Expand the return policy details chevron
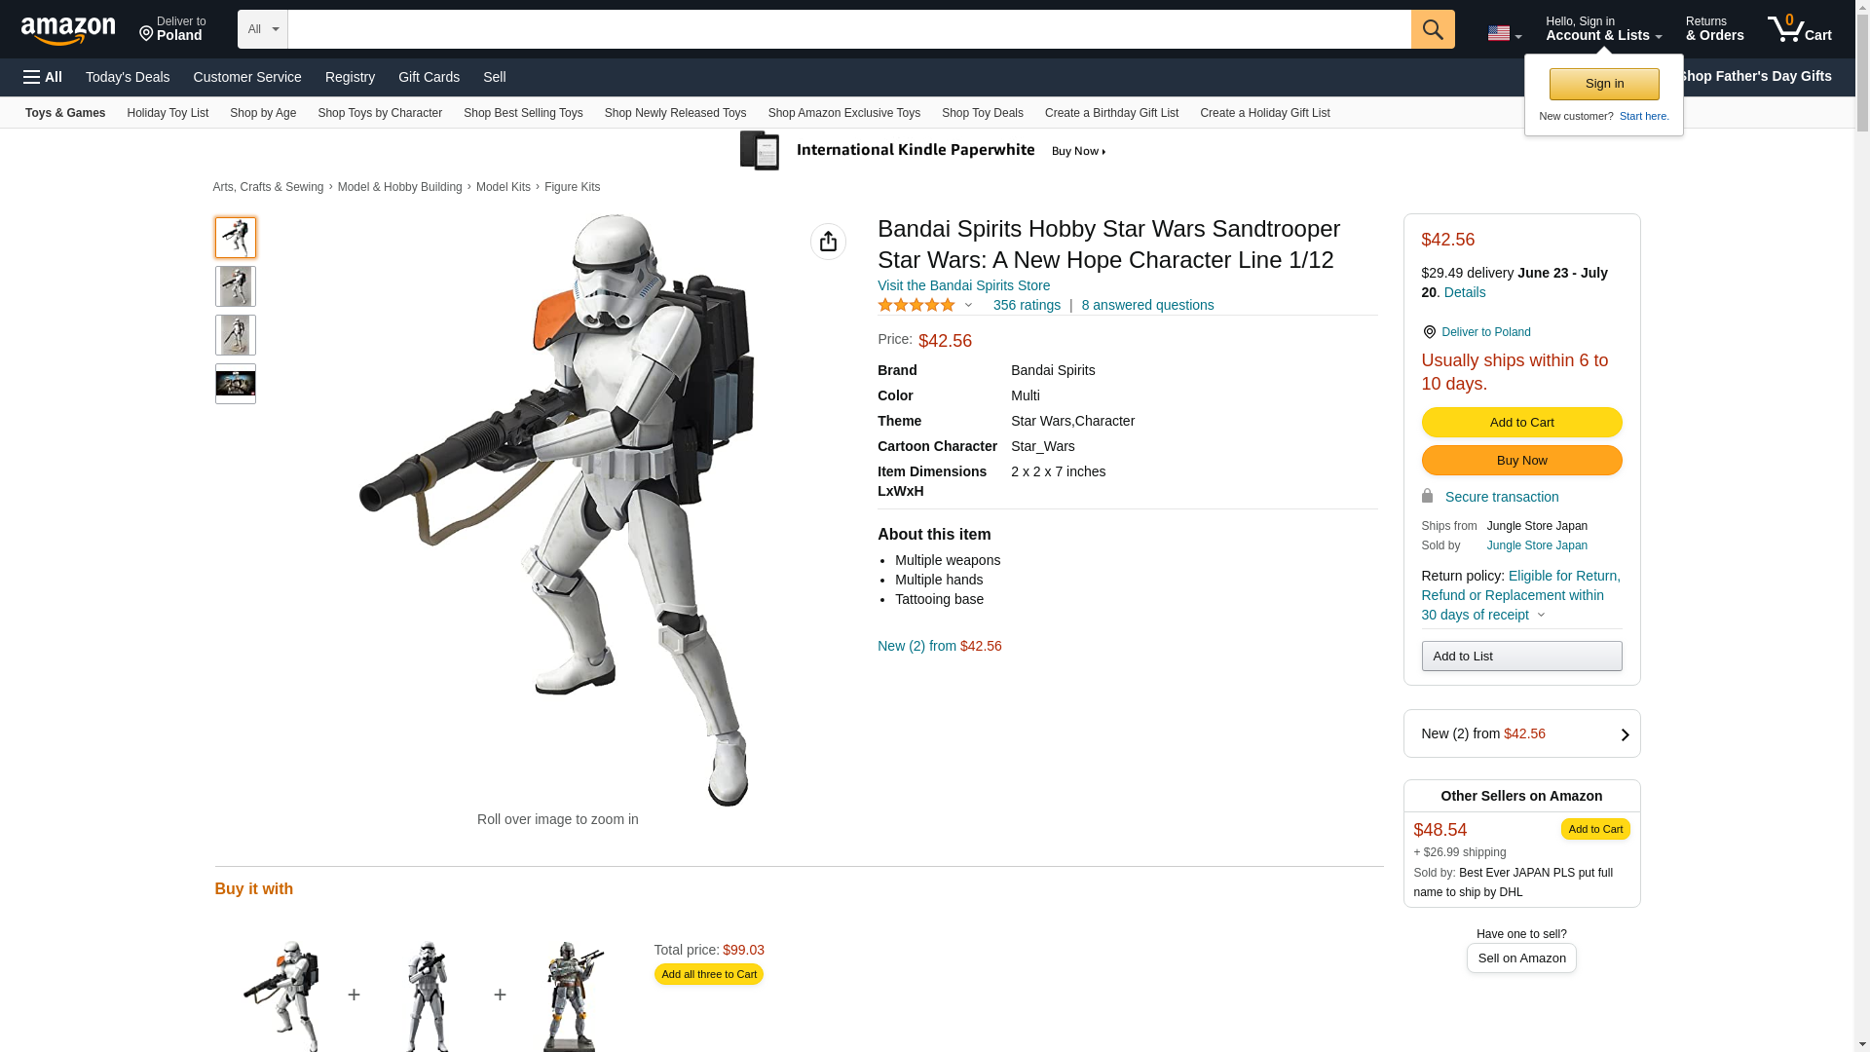1870x1052 pixels. (x=1541, y=615)
